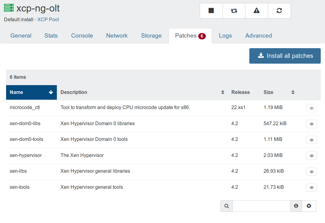325x223 pixels.
Task: Click the CPU microcode update description text
Action: 125,108
